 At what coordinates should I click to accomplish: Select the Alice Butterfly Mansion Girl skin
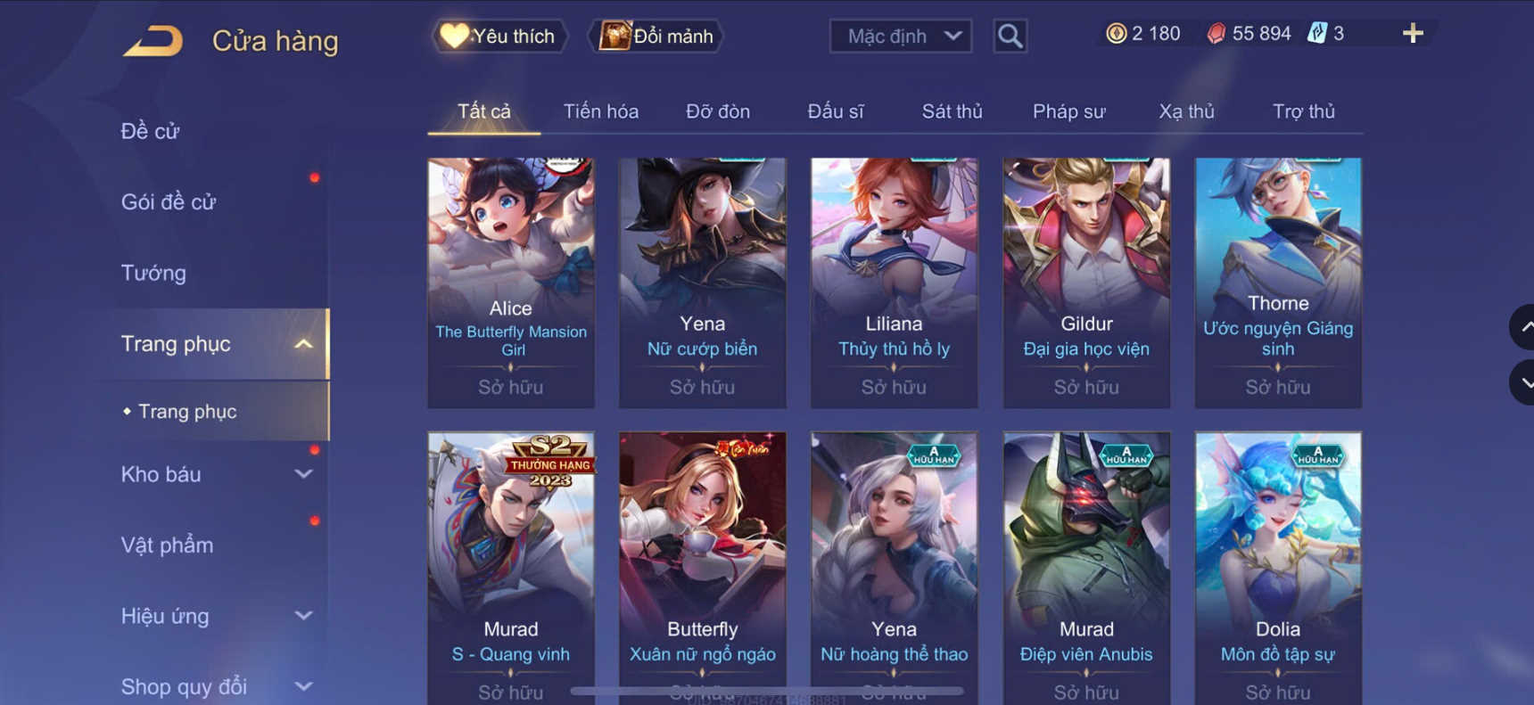point(511,283)
